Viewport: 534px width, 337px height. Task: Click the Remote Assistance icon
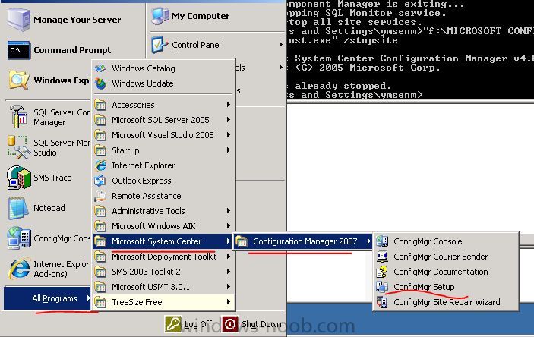pyautogui.click(x=100, y=196)
